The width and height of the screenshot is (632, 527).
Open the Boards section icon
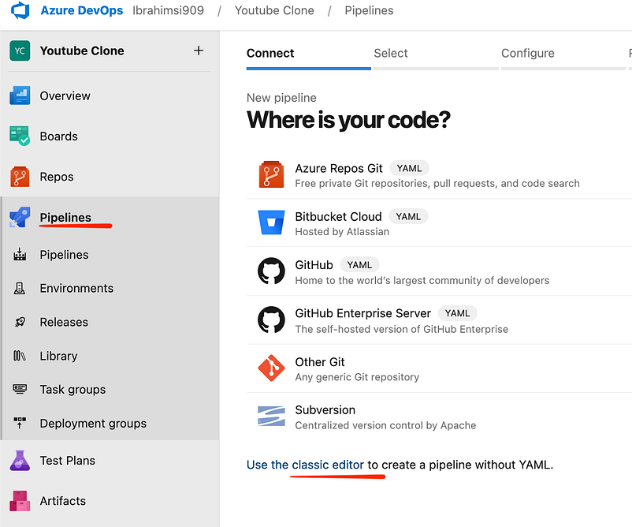(x=20, y=136)
